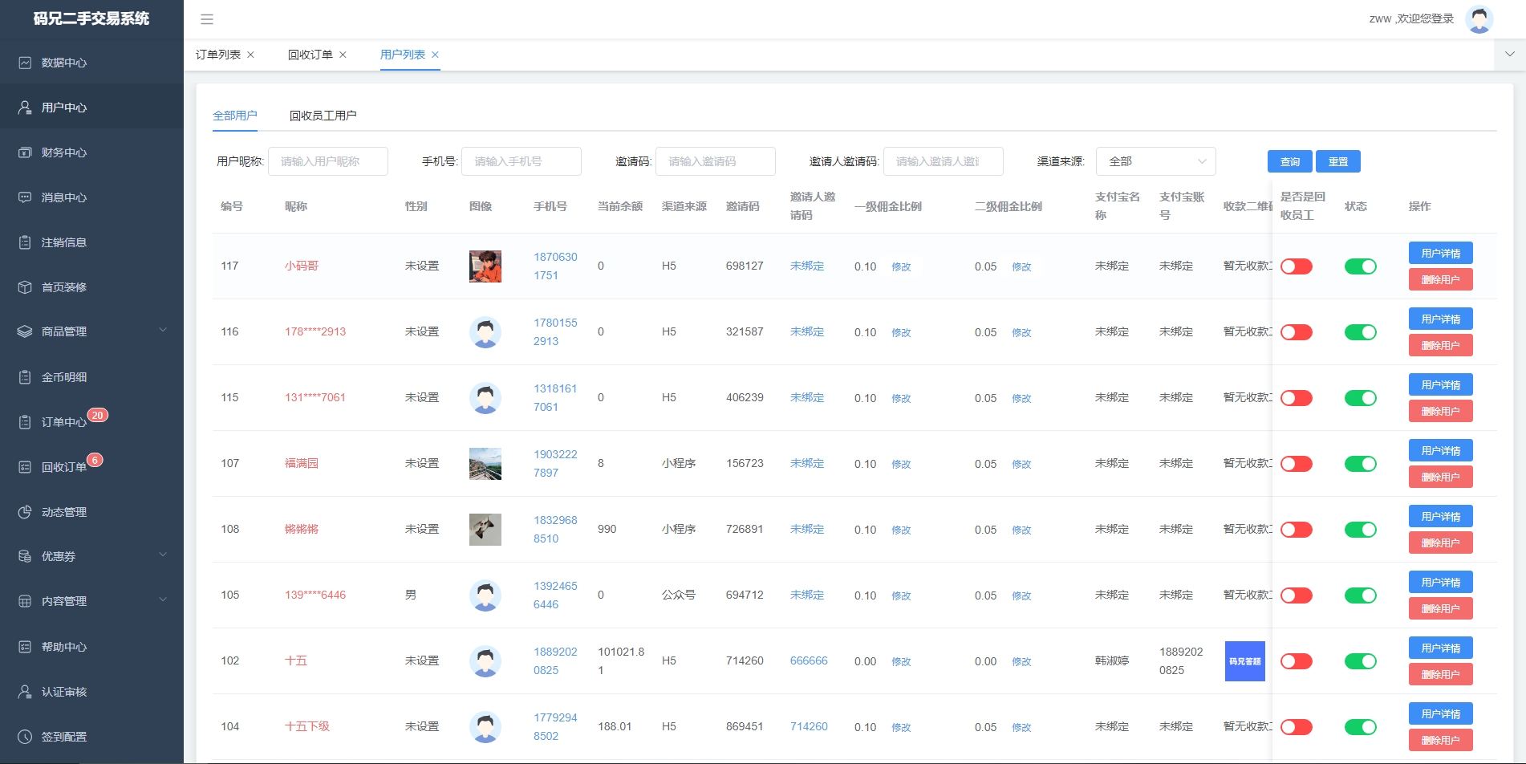Open avatar photo of user 福满园
The width and height of the screenshot is (1526, 764).
(485, 464)
